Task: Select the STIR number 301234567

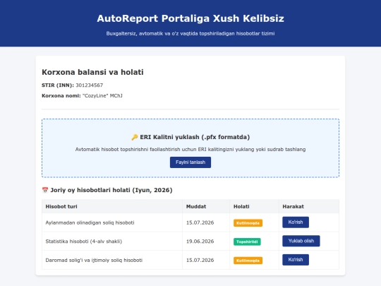Action: click(x=90, y=85)
